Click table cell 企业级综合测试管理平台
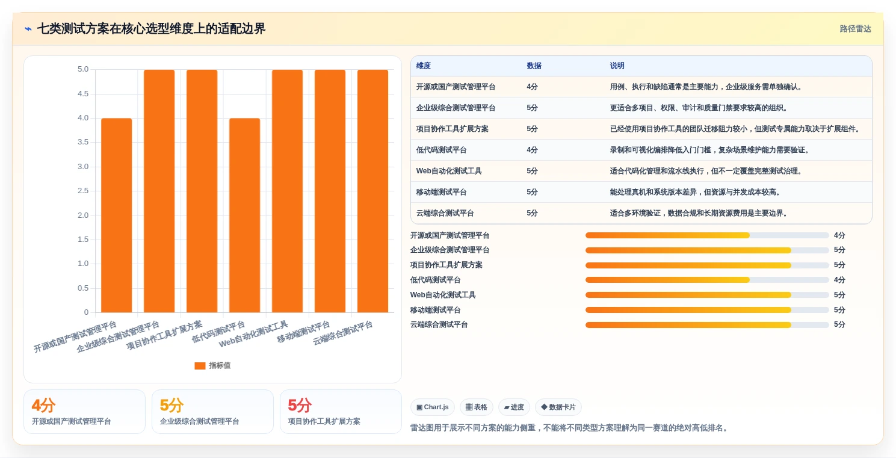 pyautogui.click(x=456, y=108)
